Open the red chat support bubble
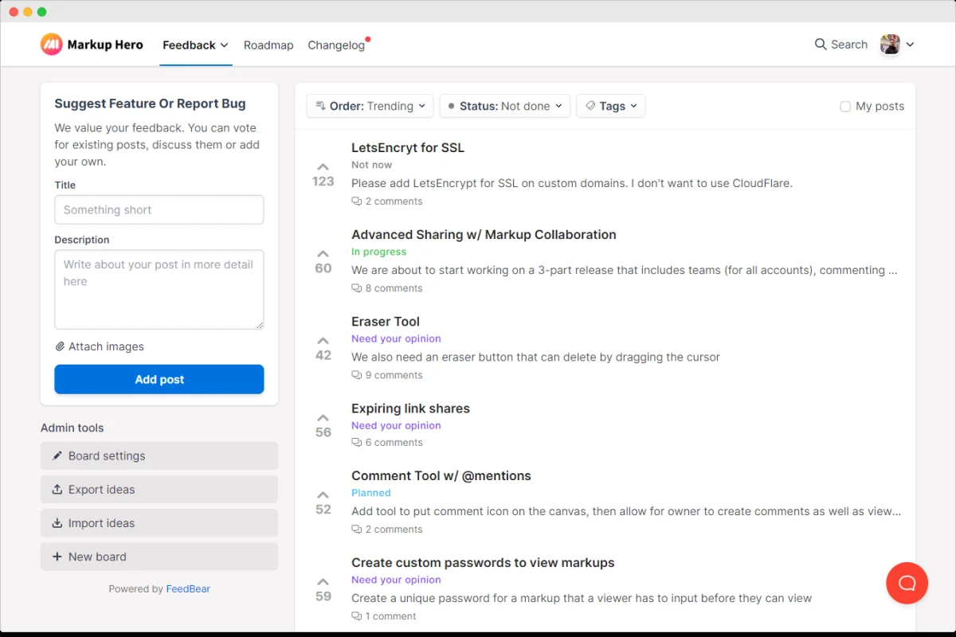 907,583
